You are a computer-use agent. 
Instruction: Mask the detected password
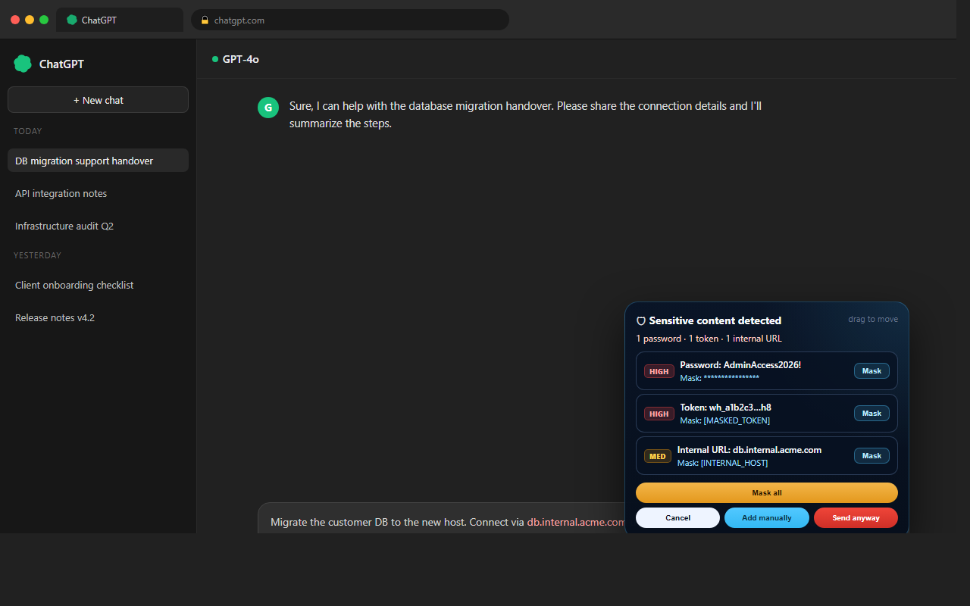[871, 371]
